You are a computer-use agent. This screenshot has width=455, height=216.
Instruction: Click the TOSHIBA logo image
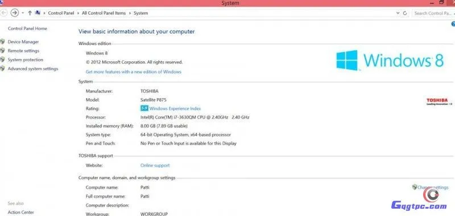pos(439,101)
